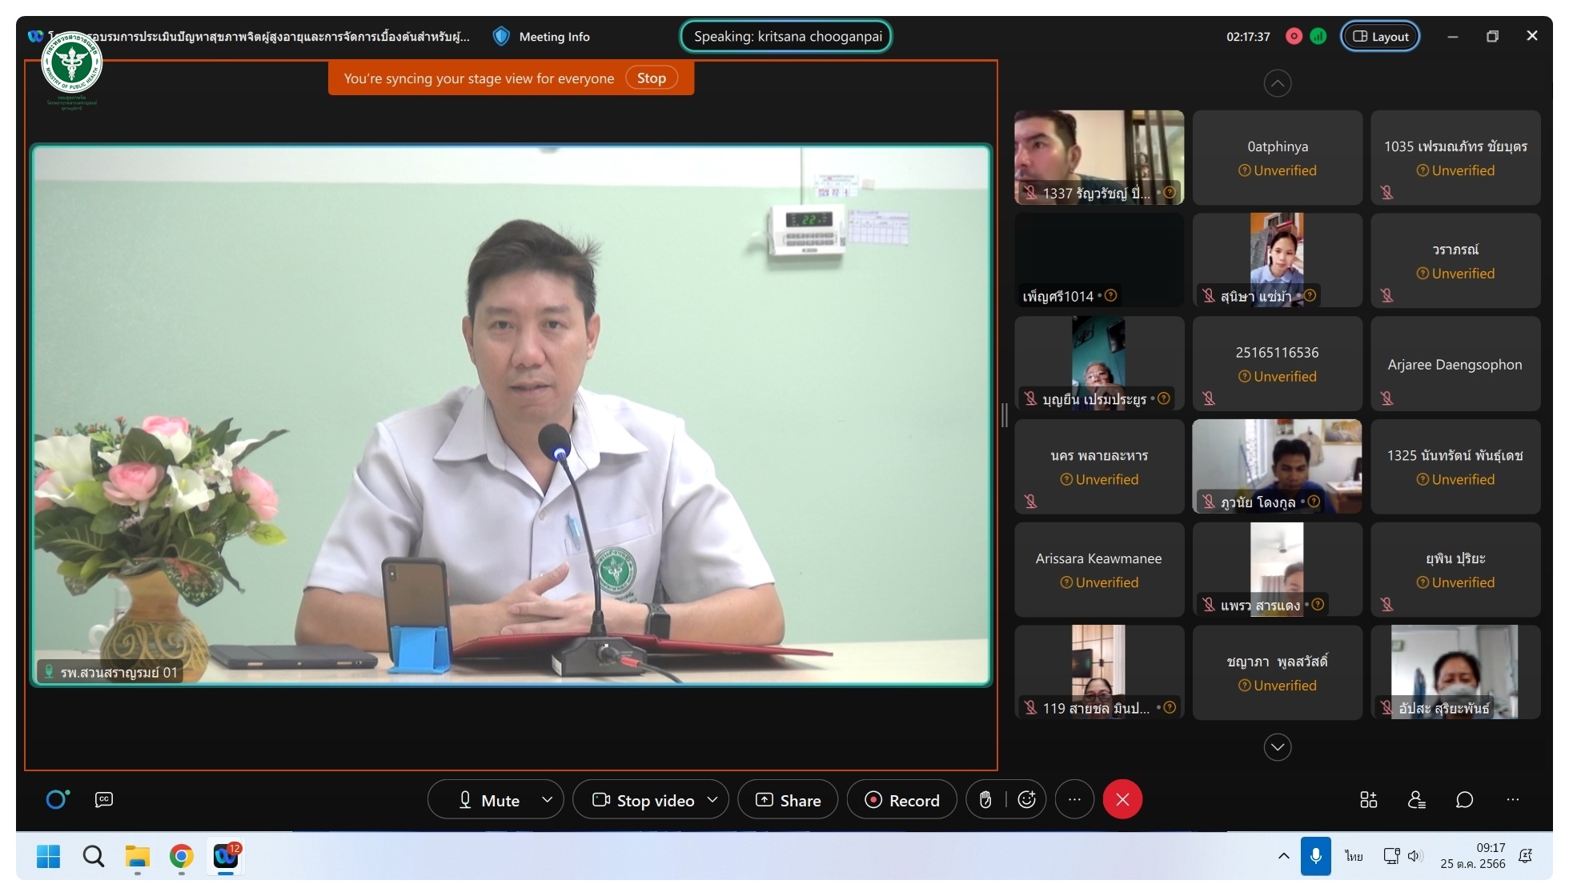The image size is (1569, 896).
Task: Stop syncing the stage view
Action: (651, 78)
